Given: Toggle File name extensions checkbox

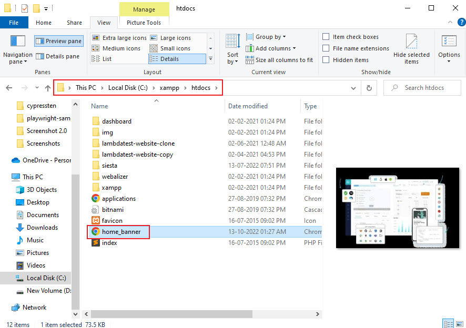Looking at the screenshot, I should (x=326, y=48).
